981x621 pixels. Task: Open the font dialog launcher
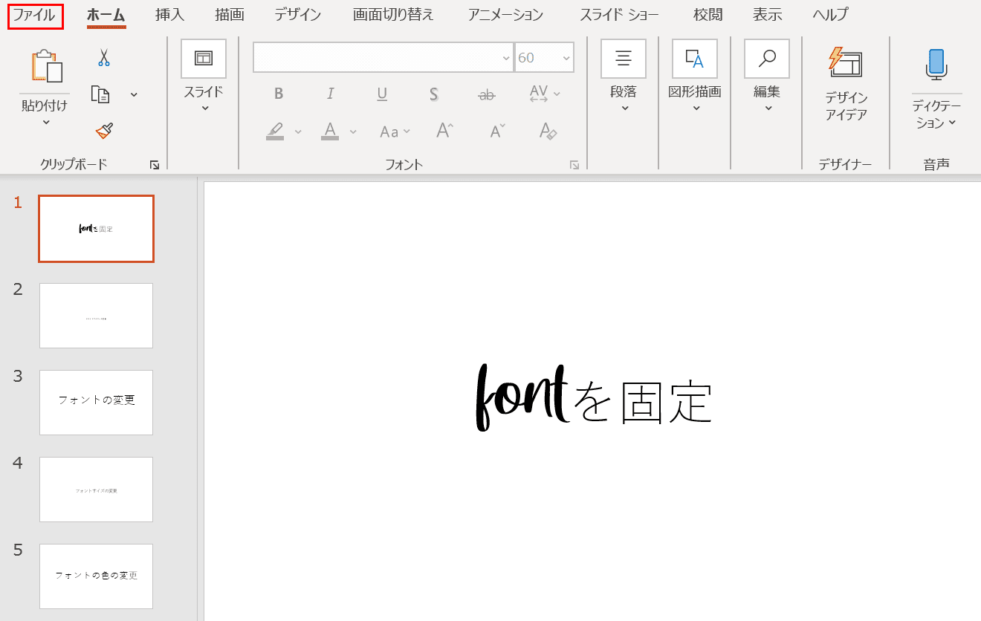574,165
